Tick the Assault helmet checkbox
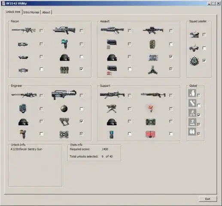This screenshot has height=206, width=222. pyautogui.click(x=130, y=57)
